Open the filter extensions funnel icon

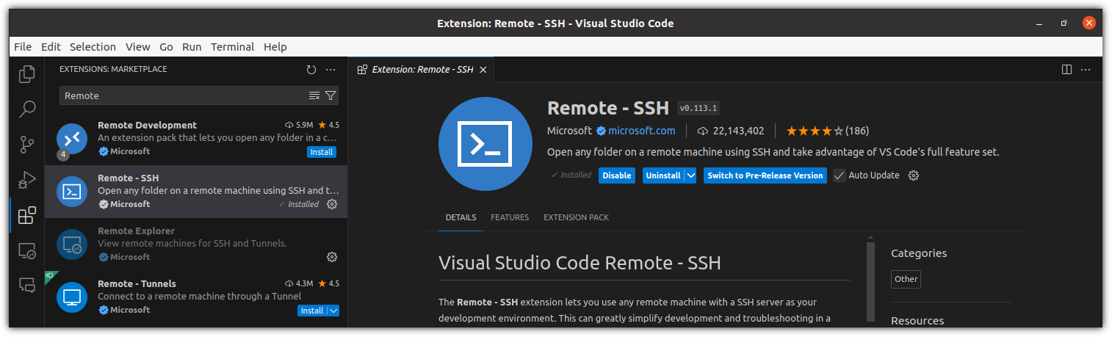(x=331, y=95)
